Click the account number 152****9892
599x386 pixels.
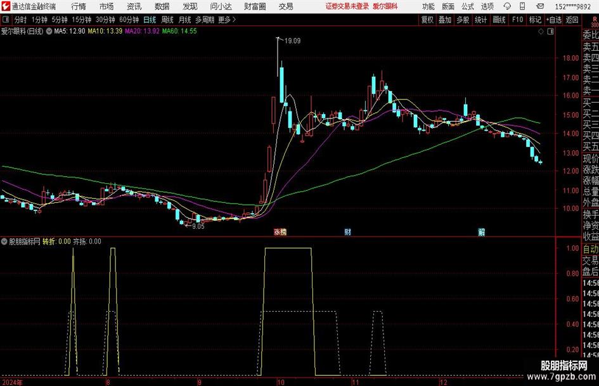572,6
